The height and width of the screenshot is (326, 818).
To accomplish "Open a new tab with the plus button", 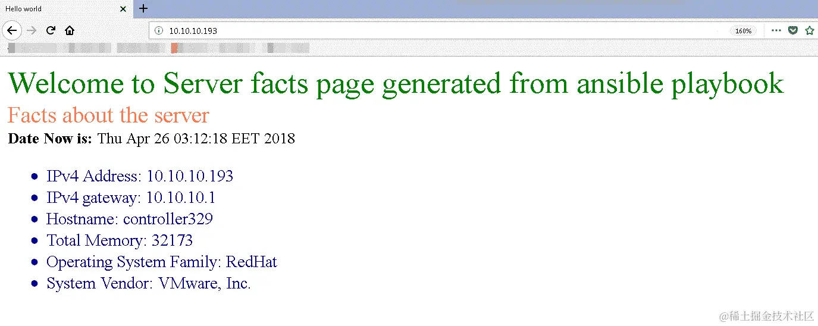I will tap(143, 8).
